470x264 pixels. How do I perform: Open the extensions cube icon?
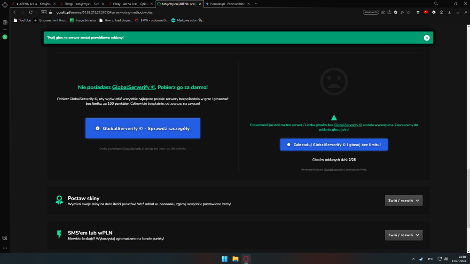point(441,12)
